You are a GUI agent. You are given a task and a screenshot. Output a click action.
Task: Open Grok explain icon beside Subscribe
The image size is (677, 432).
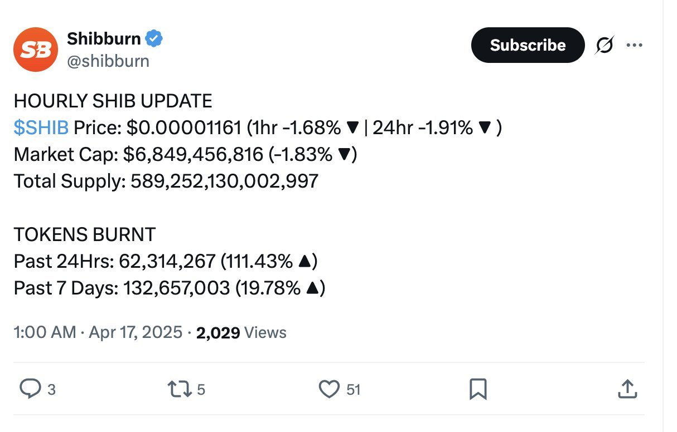[x=604, y=45]
